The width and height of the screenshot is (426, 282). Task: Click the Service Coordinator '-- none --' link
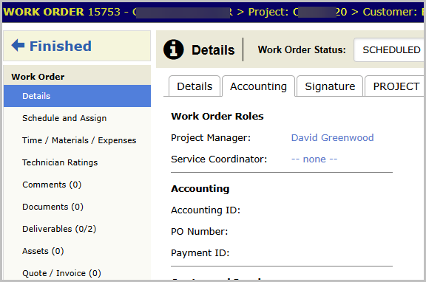pyautogui.click(x=314, y=159)
